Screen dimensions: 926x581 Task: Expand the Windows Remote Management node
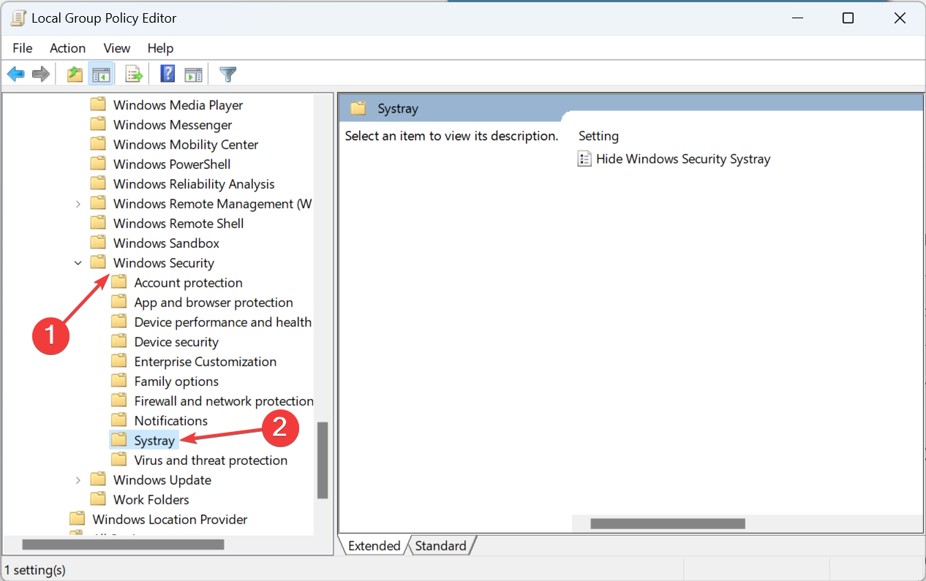[78, 204]
